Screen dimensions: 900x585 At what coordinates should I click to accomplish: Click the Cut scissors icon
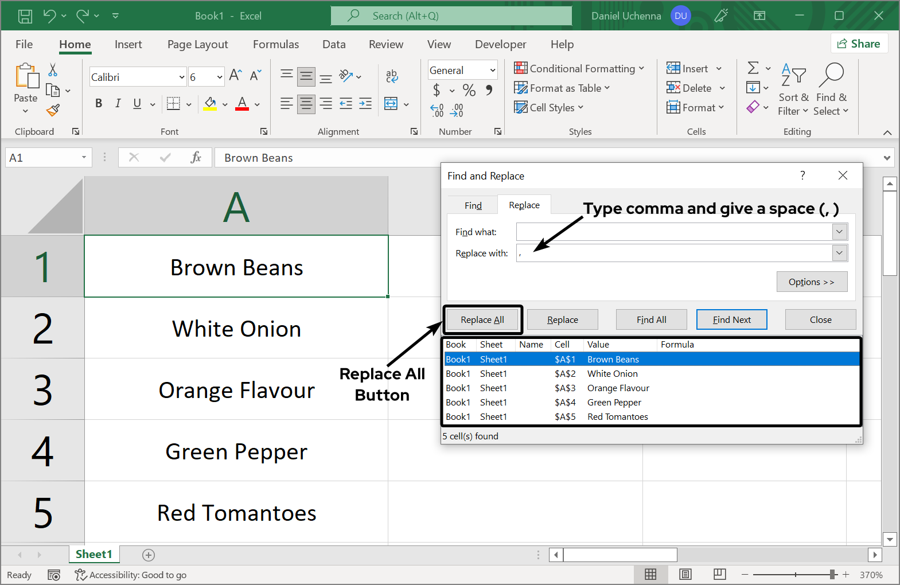(53, 70)
